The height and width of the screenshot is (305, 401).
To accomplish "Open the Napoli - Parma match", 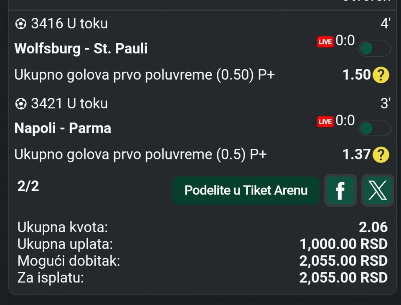I will [63, 128].
